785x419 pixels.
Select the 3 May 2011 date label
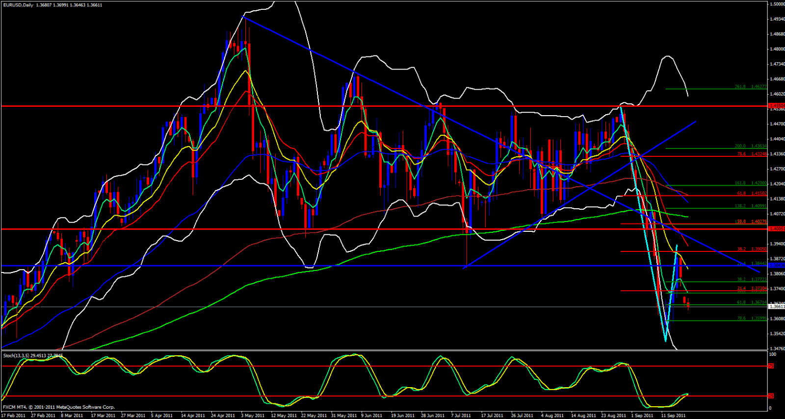(x=253, y=416)
